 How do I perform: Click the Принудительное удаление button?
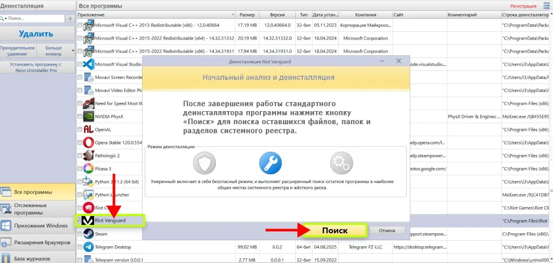[18, 51]
